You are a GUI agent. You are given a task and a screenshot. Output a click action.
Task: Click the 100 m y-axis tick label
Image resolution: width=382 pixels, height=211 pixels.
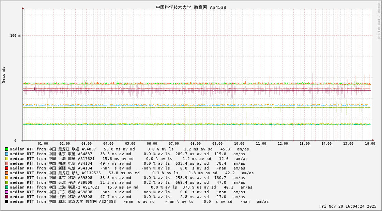(x=15, y=36)
